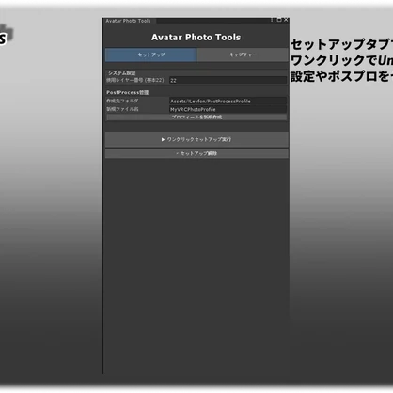
Task: Click the 作成先フォルダ label
Action: 122,101
